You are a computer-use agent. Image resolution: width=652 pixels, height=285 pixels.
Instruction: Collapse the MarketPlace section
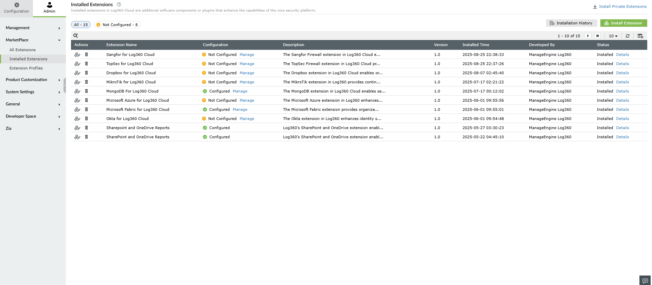tap(33, 40)
